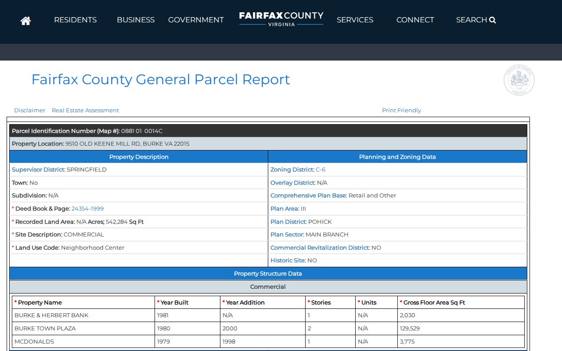Image resolution: width=562 pixels, height=351 pixels.
Task: Open the Plan Area link
Action: (x=285, y=208)
